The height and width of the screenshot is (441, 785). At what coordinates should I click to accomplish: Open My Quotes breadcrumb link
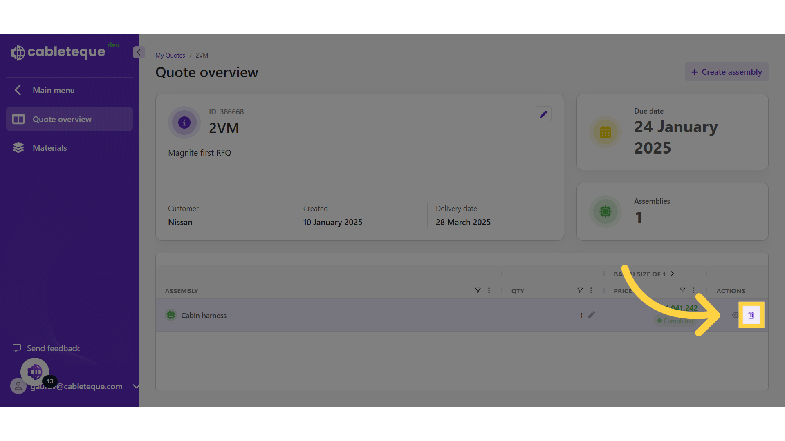(x=170, y=56)
